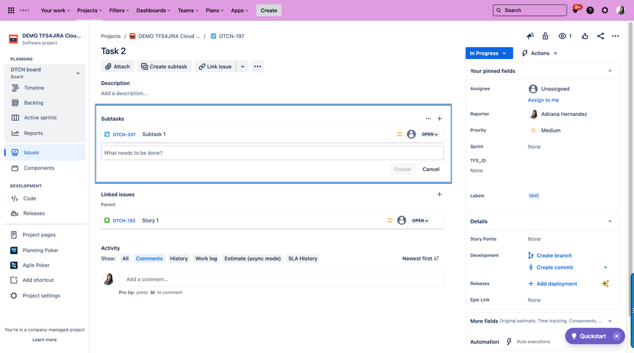Viewport: 634px width, 353px height.
Task: Click the top bar Create button
Action: 269,11
